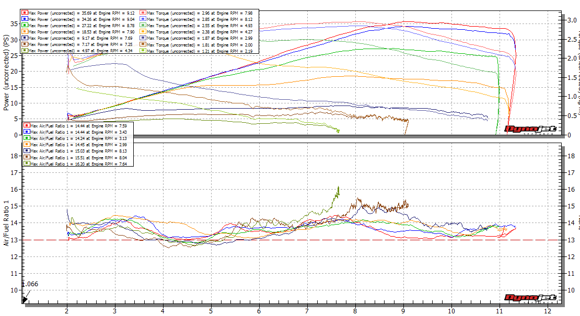580x316 pixels.
Task: Pick the red swatch for Air/Fuel Ratio 14.44 at 7.59
Action: (27, 126)
